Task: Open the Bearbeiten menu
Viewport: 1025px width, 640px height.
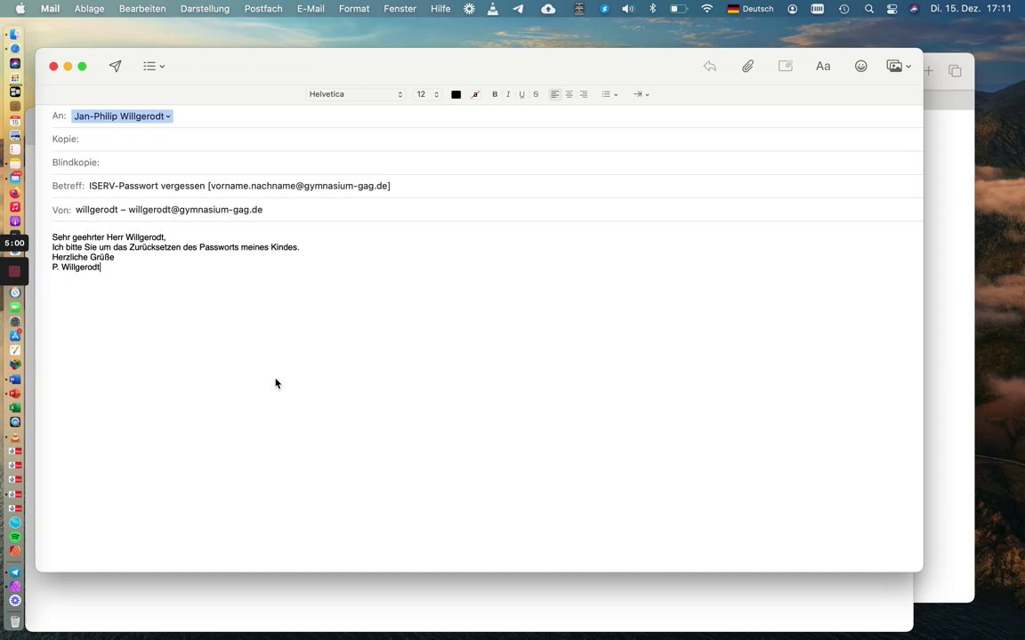Action: coord(141,9)
